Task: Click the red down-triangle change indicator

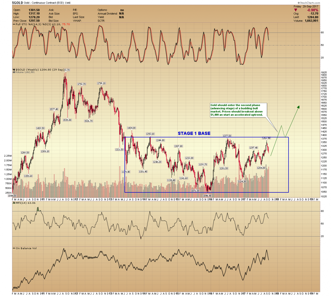Action: tap(296, 10)
